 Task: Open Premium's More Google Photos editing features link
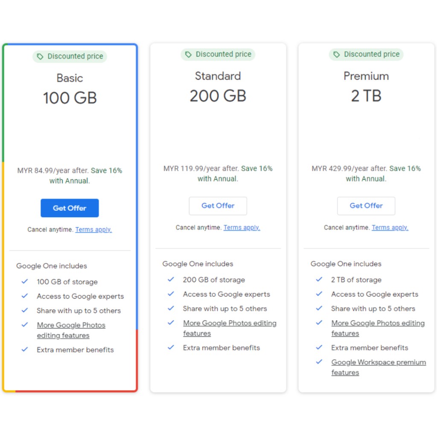(x=378, y=328)
